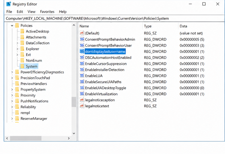Viewport: 225px width, 154px height.
Task: Open the File menu
Action: coord(9,12)
